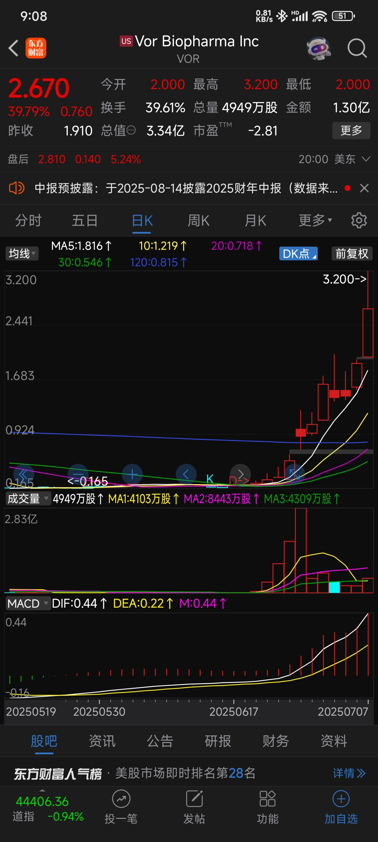This screenshot has width=378, height=842.
Task: Tap the 投一笔 icon
Action: coord(121,799)
